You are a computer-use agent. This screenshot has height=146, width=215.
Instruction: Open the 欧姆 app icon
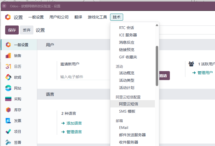click(8, 77)
